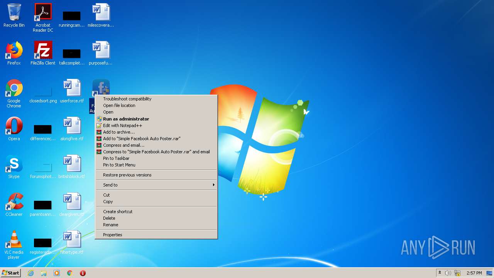This screenshot has width=494, height=278.
Task: Choose Add to "Simple Facebook Auto Poster.rar"
Action: pyautogui.click(x=156, y=139)
